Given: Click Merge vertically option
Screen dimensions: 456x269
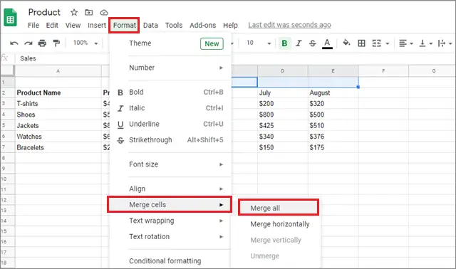Looking at the screenshot, I should pyautogui.click(x=276, y=241).
